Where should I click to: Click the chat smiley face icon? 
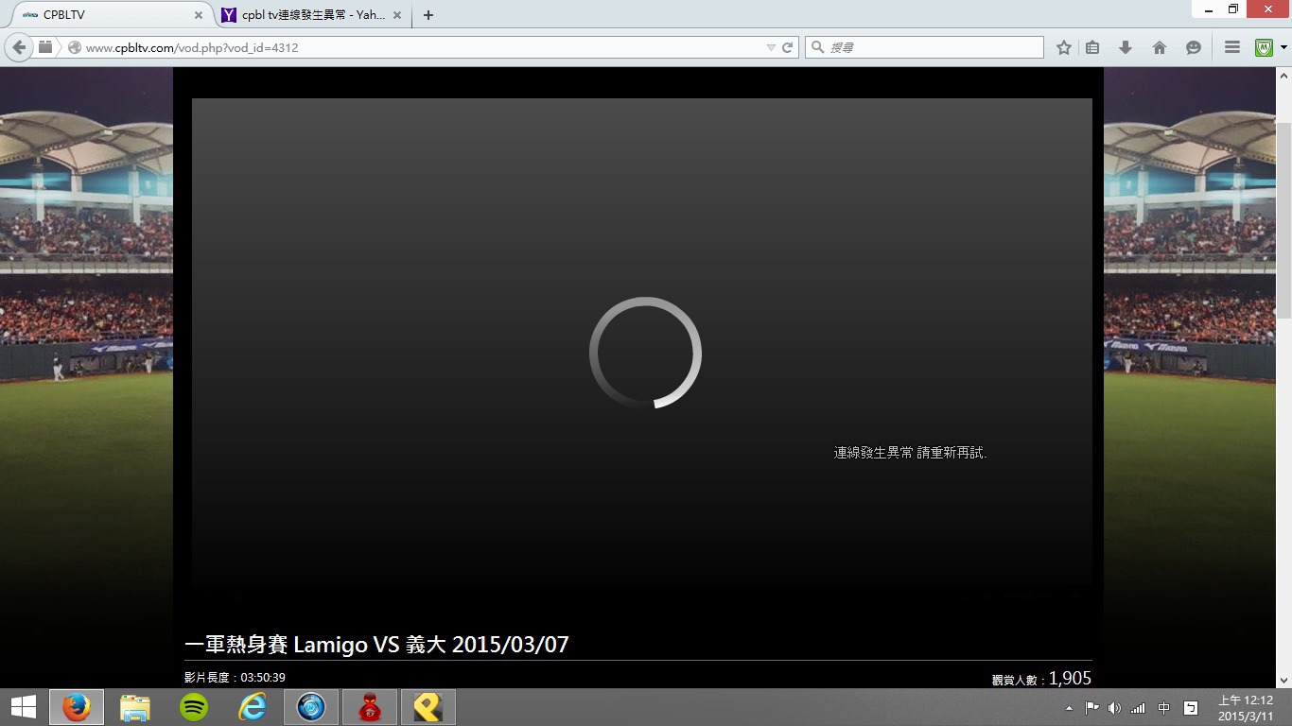tap(1194, 47)
